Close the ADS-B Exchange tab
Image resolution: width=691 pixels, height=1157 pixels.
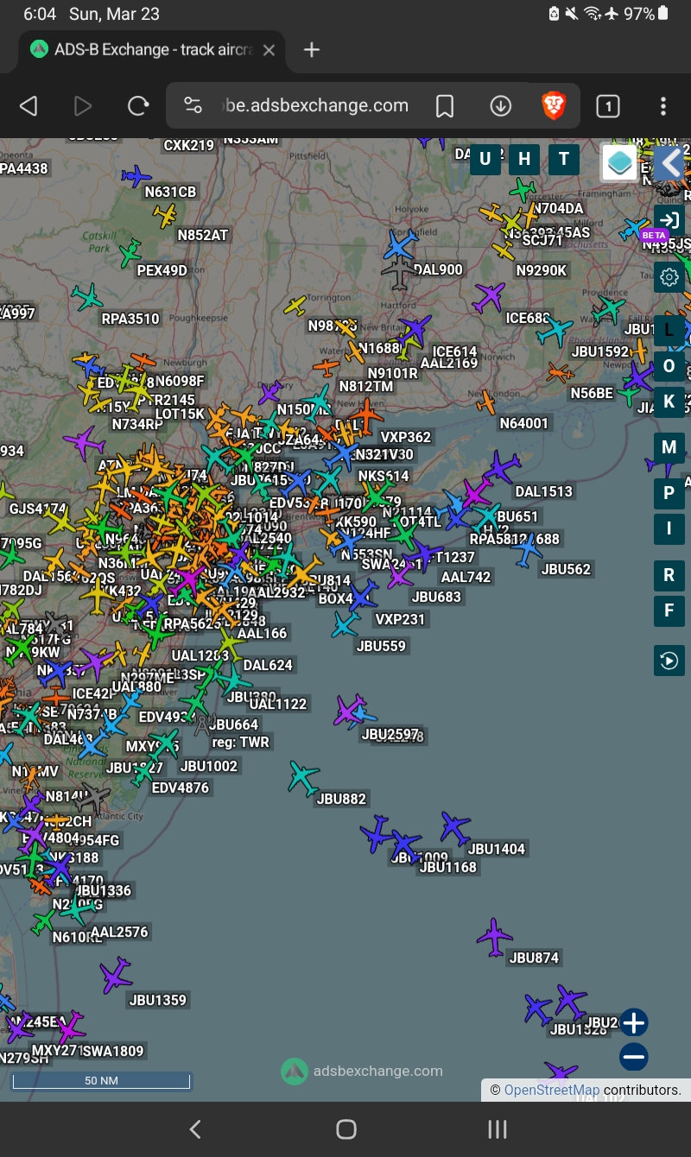point(269,50)
